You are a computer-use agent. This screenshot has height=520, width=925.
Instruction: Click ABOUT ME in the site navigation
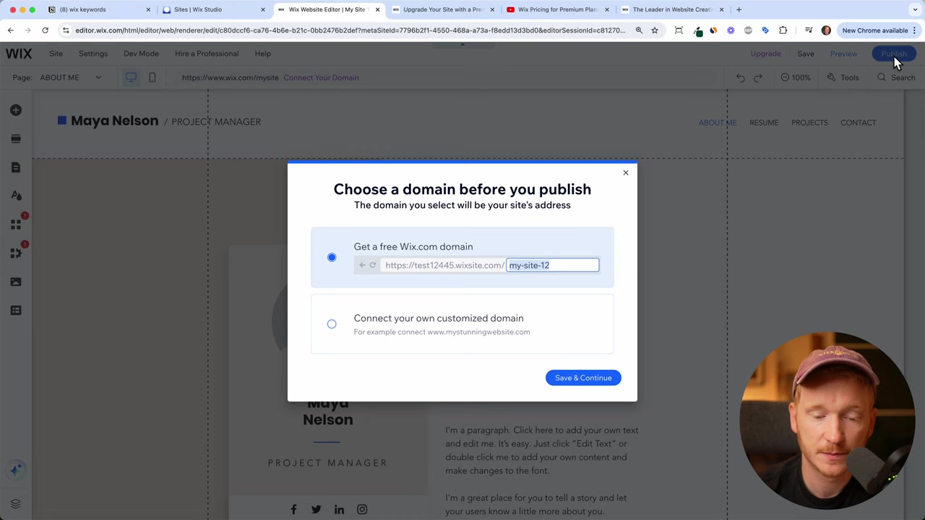click(718, 122)
